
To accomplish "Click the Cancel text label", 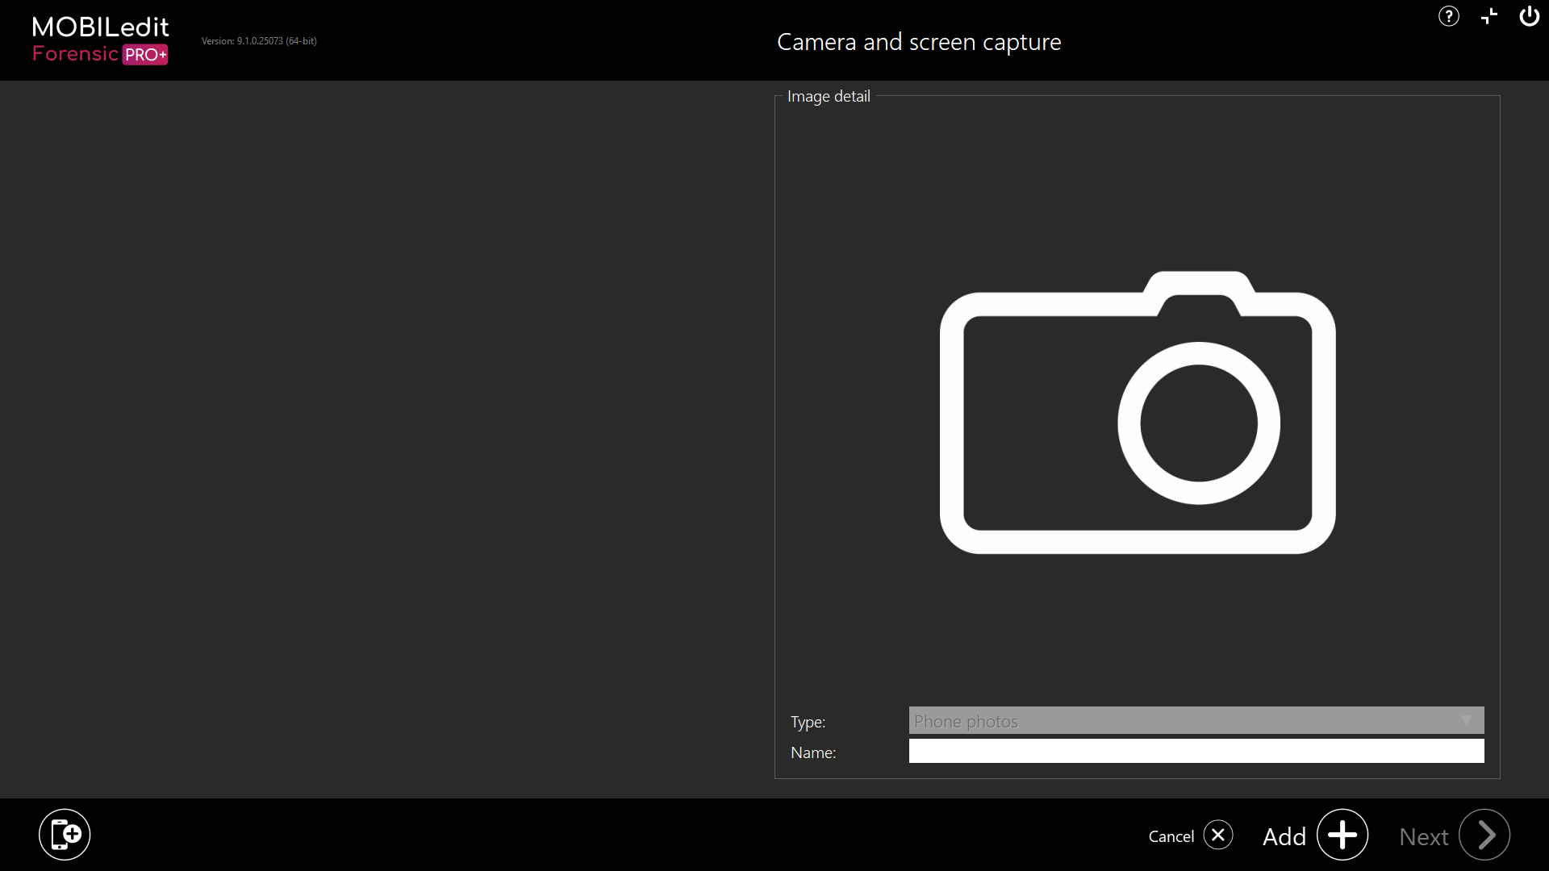I will click(x=1171, y=836).
